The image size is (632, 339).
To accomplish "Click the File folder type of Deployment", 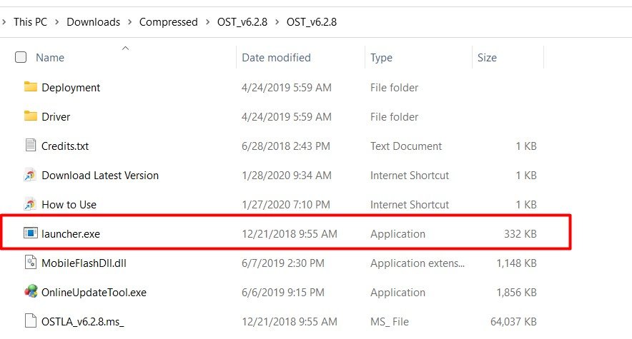I will pyautogui.click(x=394, y=87).
